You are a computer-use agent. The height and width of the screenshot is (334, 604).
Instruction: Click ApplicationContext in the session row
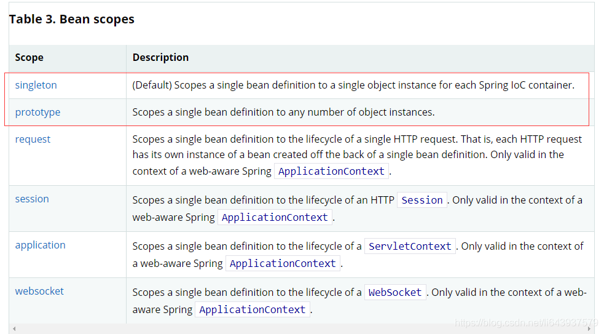point(275,218)
